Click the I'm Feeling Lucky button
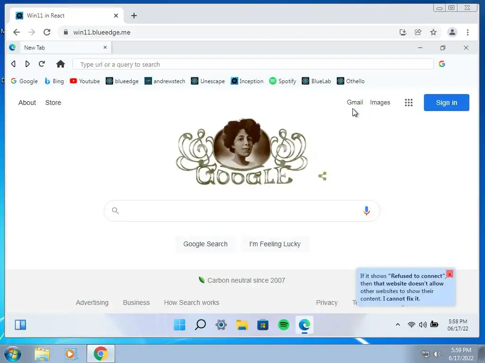Viewport: 485px width, 363px height. tap(275, 244)
